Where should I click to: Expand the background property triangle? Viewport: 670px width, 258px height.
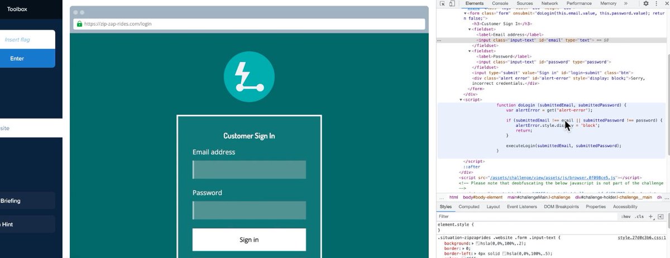pyautogui.click(x=473, y=243)
